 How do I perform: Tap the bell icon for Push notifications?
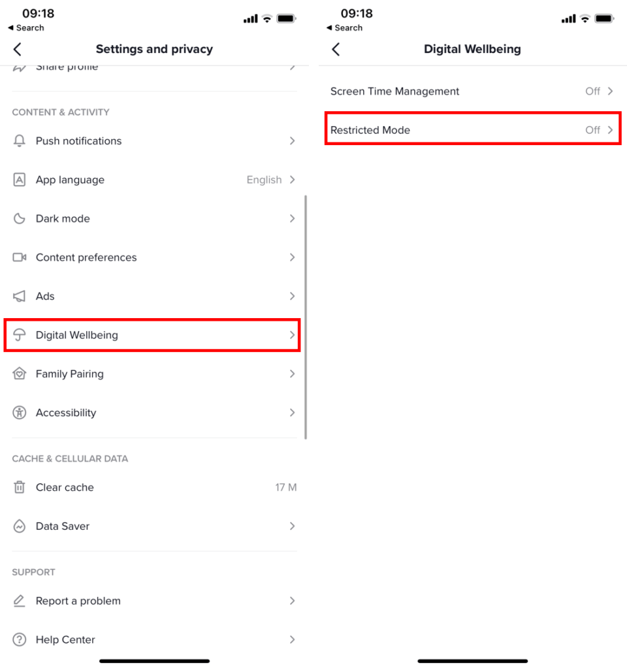(x=20, y=141)
